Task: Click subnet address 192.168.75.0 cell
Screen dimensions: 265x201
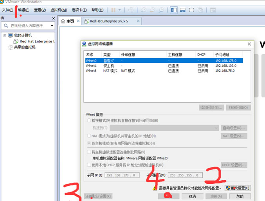Action: [225, 71]
